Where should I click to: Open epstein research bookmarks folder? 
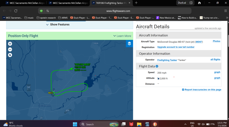pos(46,18)
